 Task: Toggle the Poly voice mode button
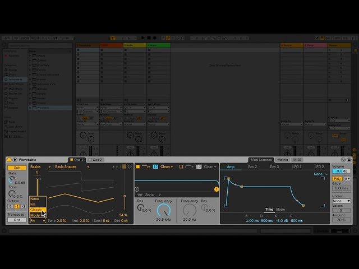point(337,179)
